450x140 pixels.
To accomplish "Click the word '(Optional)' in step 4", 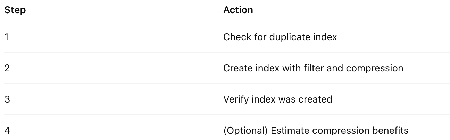I will tap(245, 131).
